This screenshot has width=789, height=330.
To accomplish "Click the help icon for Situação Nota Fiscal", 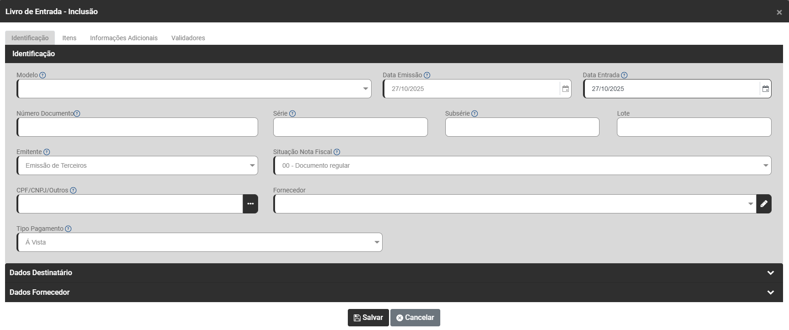I will coord(337,152).
